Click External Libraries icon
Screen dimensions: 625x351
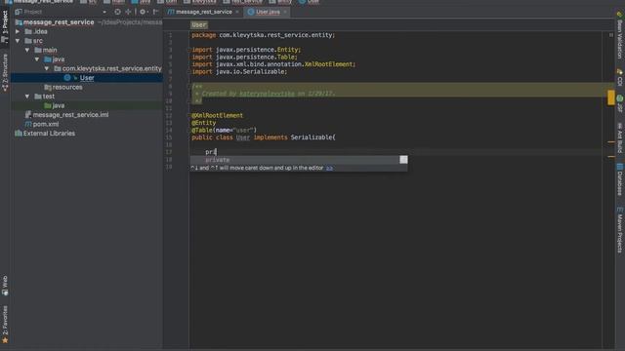[19, 134]
